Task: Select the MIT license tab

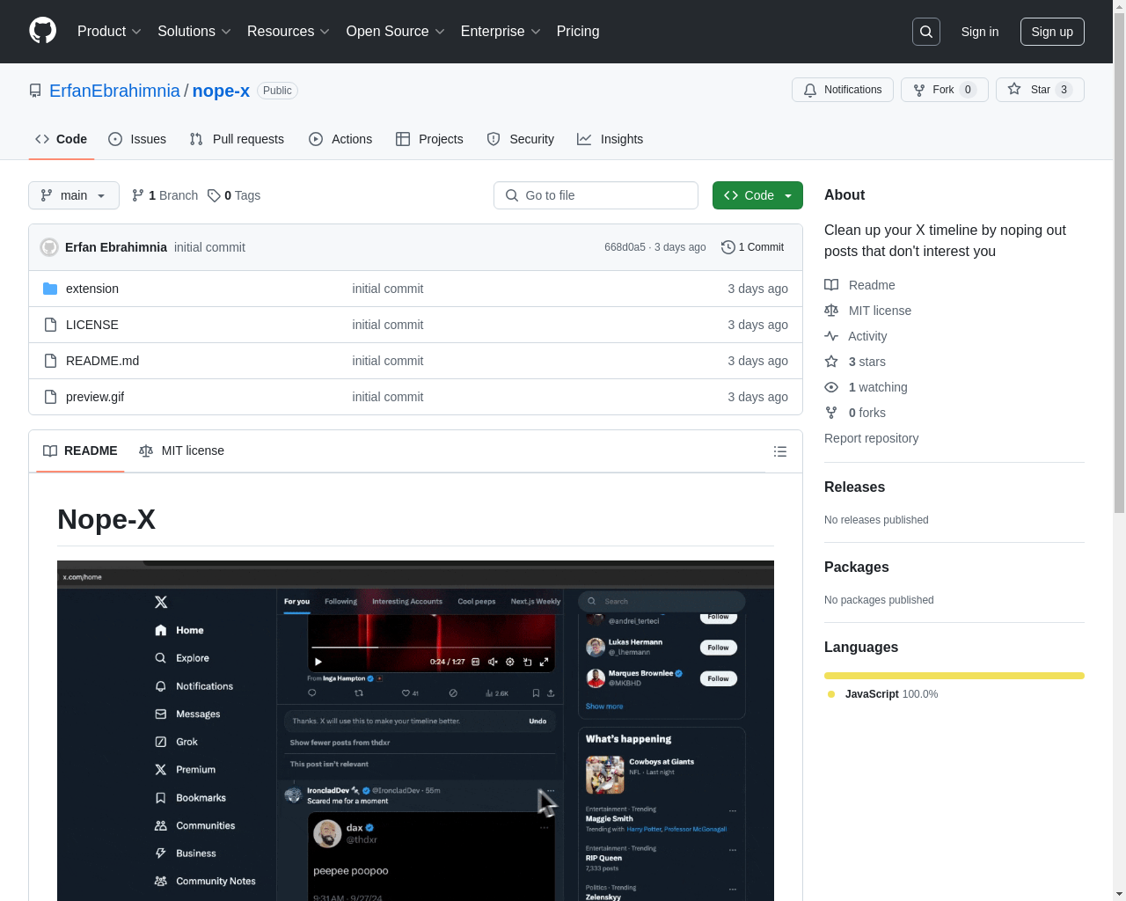Action: coord(181,450)
